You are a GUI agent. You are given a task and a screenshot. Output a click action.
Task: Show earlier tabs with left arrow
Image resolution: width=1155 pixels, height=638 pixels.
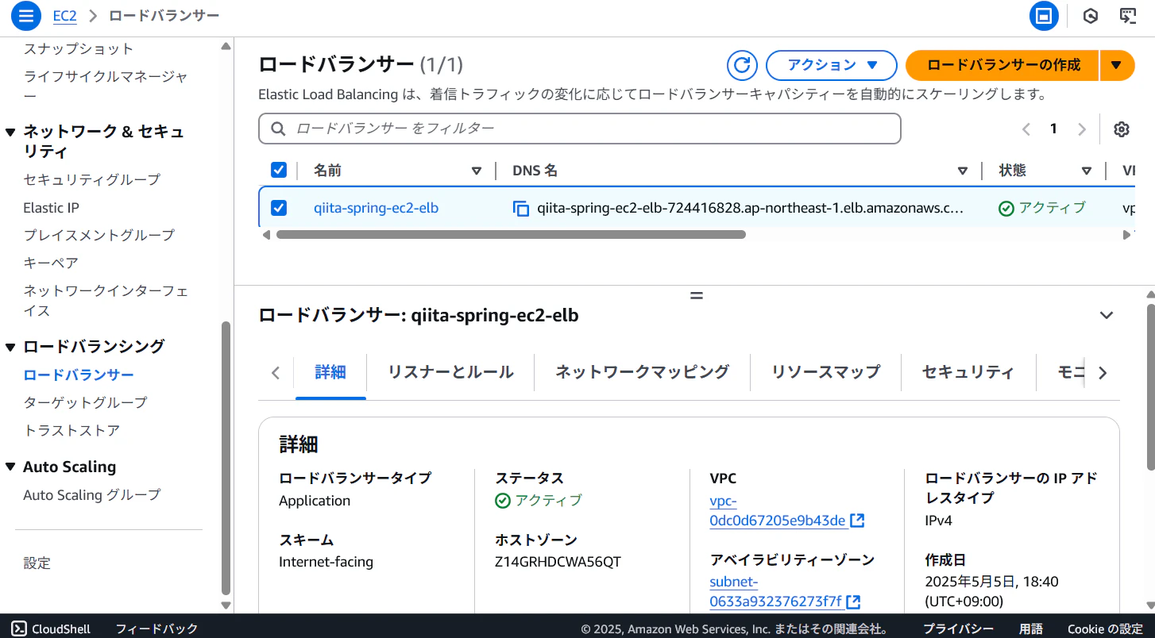pos(276,373)
